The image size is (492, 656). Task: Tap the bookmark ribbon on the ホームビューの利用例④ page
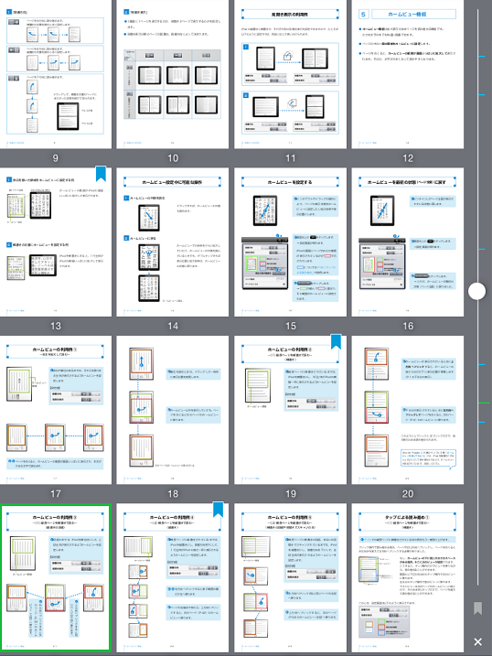pos(219,510)
